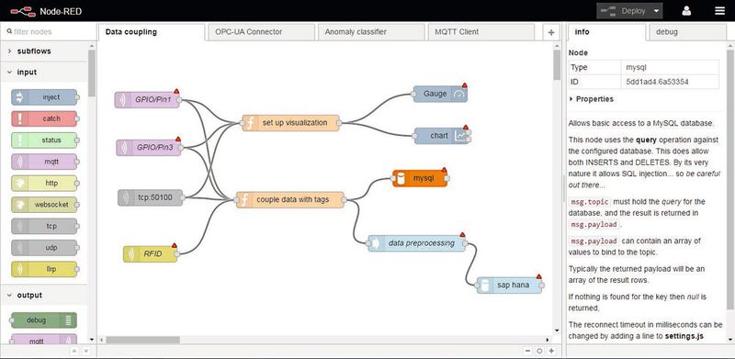Select the catch node in palette
The image size is (735, 359).
pos(44,118)
